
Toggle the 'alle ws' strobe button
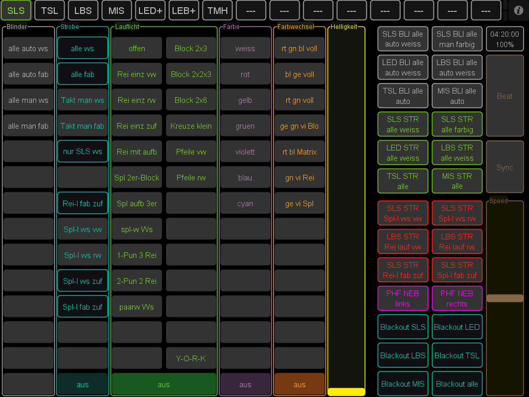(83, 49)
